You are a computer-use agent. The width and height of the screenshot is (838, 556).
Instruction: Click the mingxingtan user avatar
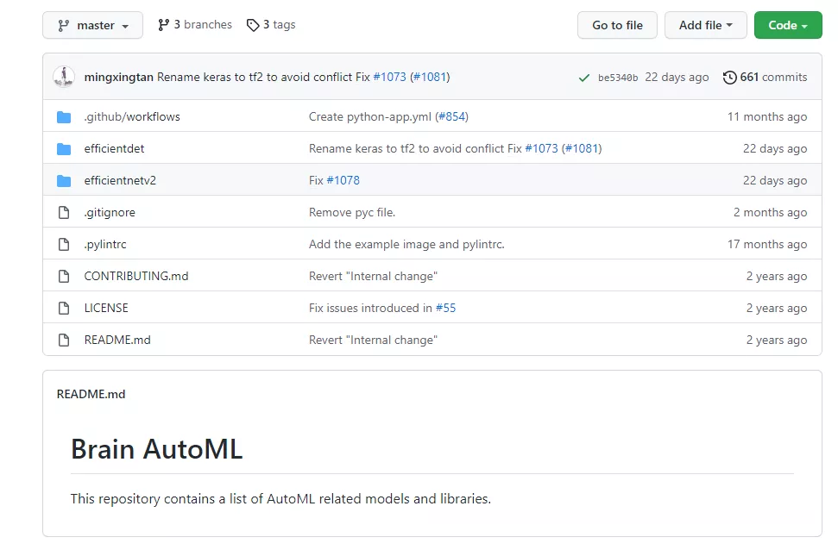click(x=64, y=77)
